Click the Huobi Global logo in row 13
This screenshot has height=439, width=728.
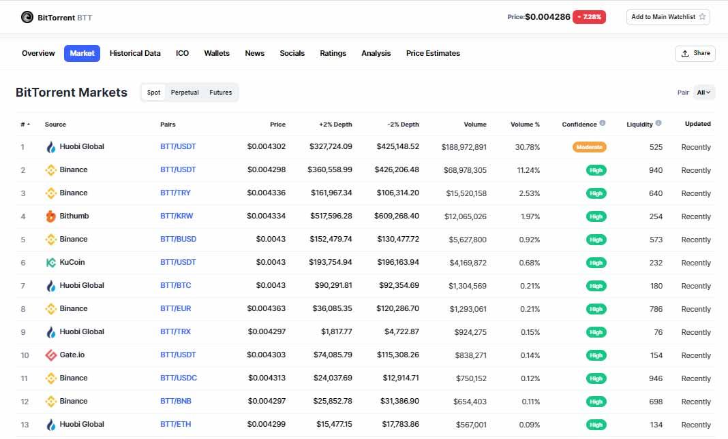pos(51,425)
